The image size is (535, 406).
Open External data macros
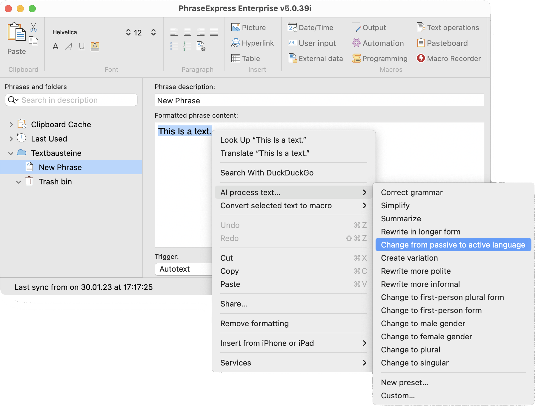point(316,58)
